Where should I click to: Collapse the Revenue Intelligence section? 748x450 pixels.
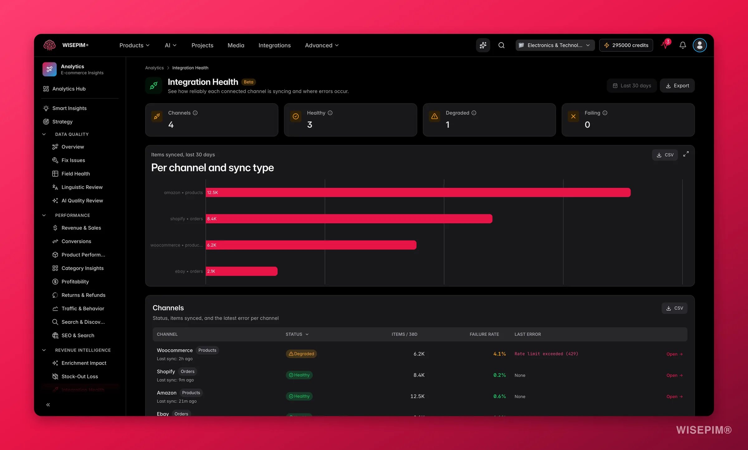[x=44, y=350]
